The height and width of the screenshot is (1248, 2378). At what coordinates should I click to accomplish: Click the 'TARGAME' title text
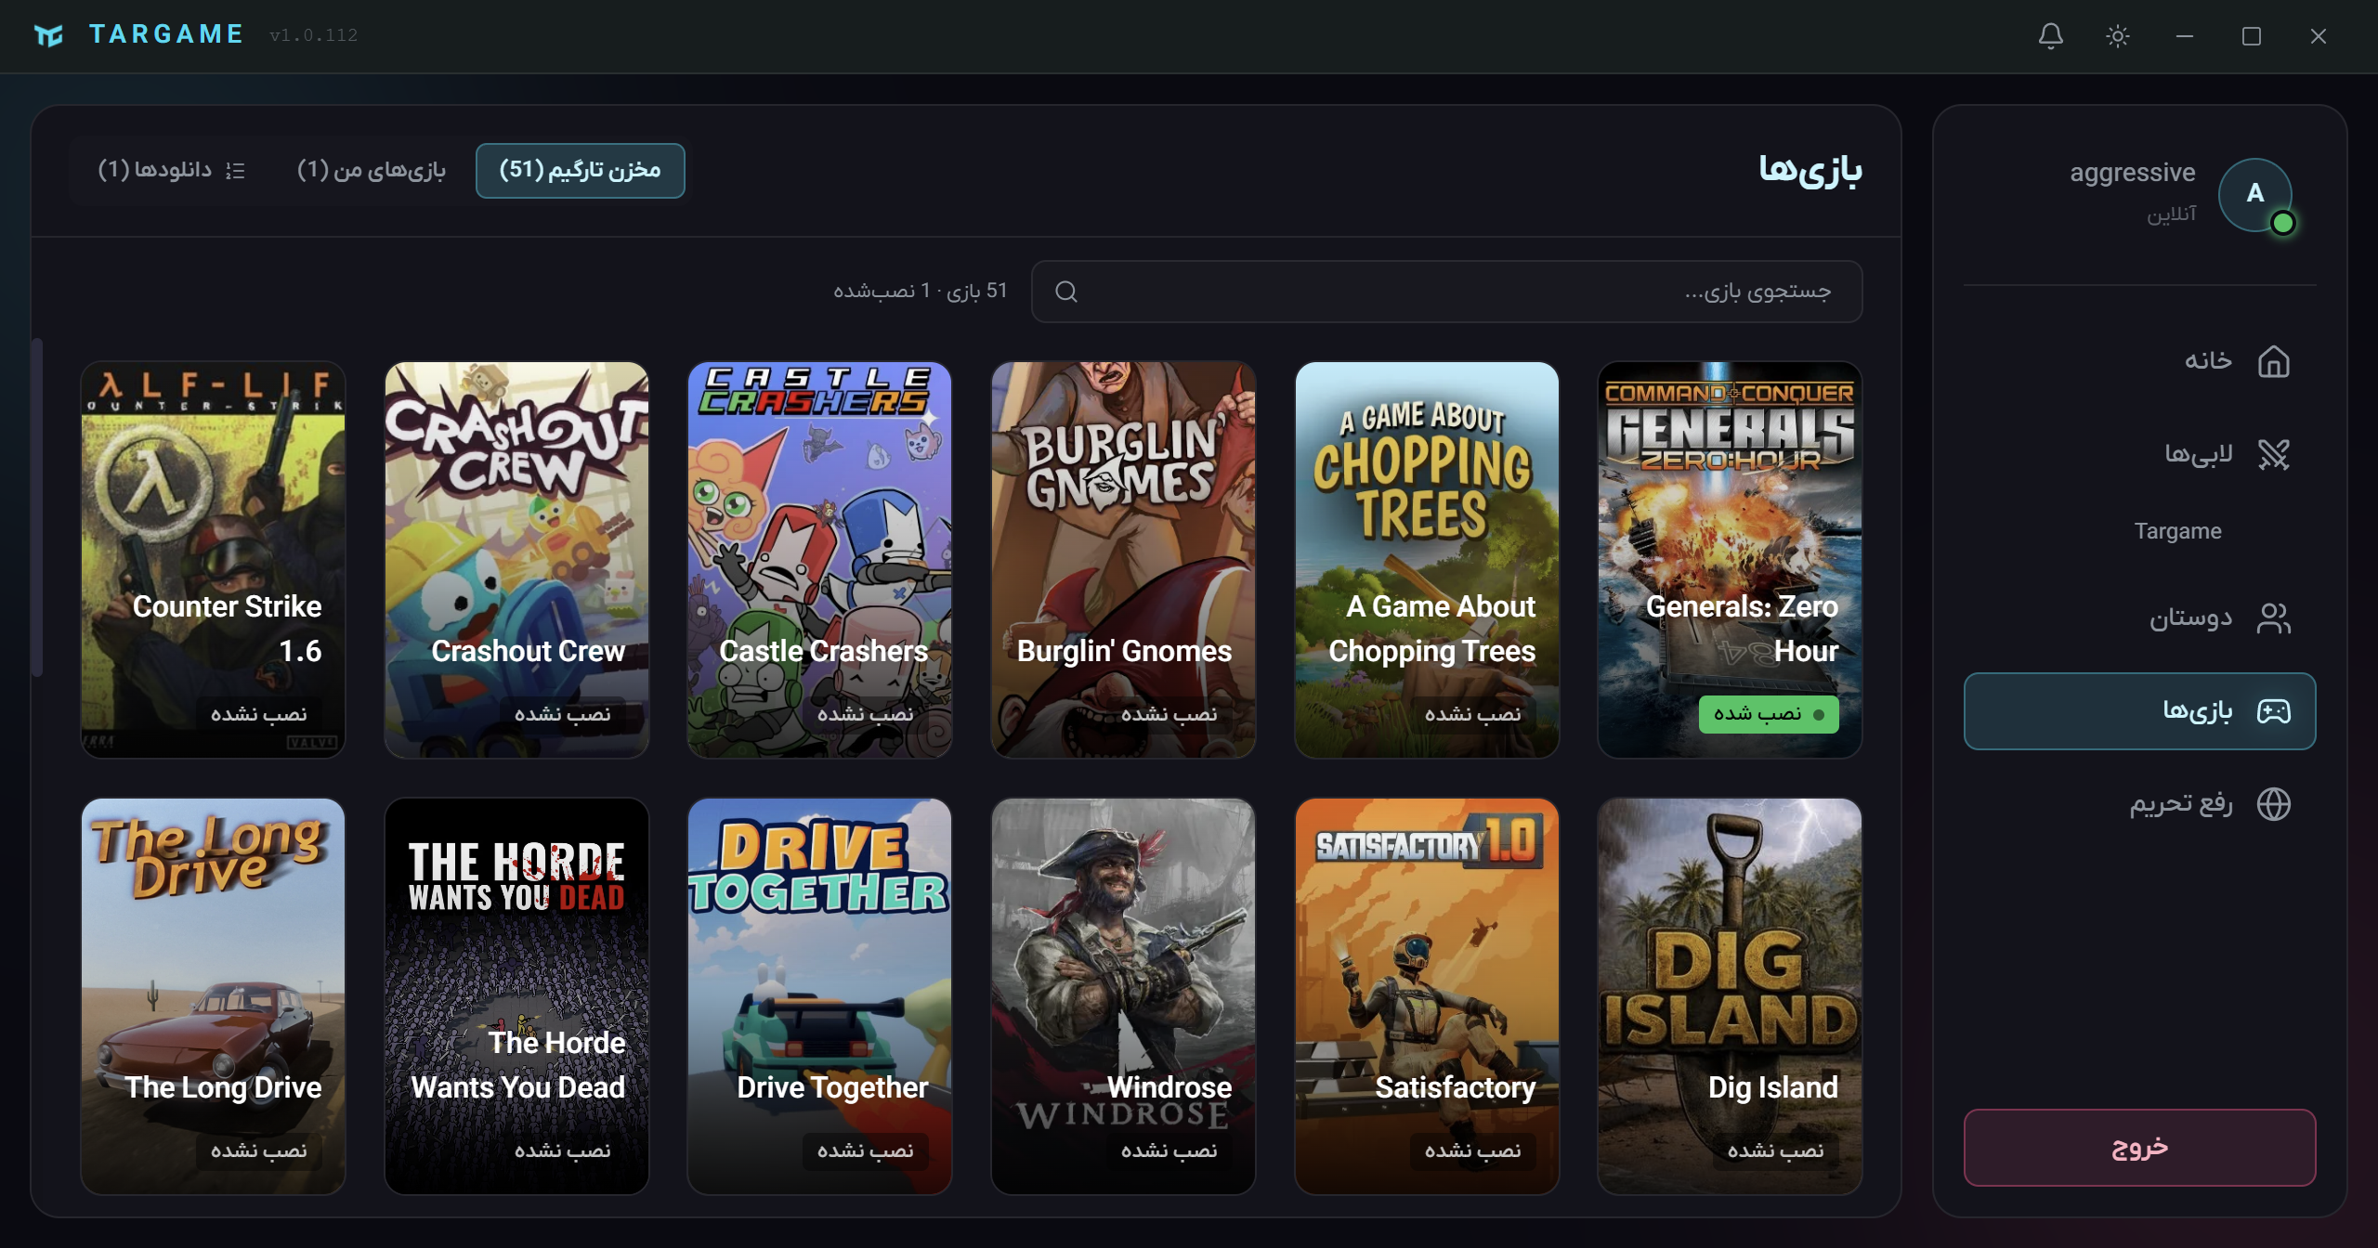(166, 35)
